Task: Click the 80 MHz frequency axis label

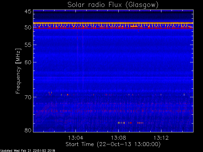Action: (28, 130)
